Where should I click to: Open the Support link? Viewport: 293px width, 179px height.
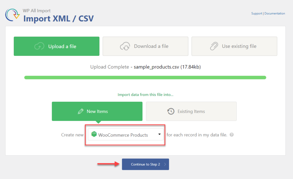257,13
